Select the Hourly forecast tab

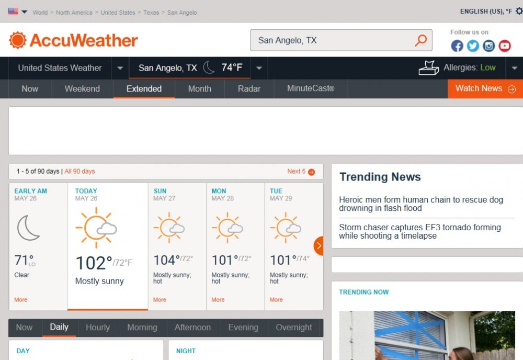tap(98, 328)
